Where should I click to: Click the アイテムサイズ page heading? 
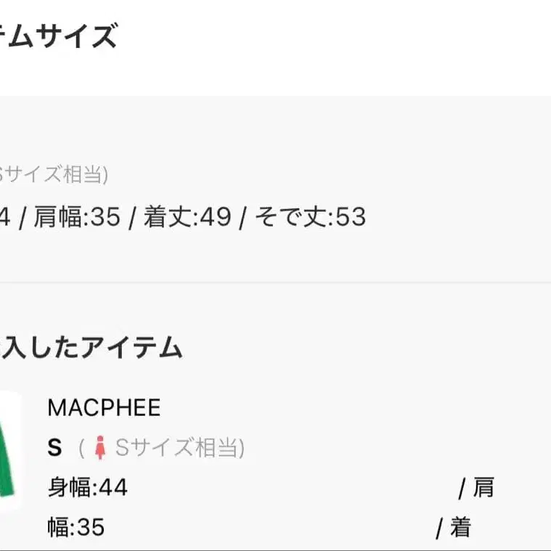click(58, 36)
